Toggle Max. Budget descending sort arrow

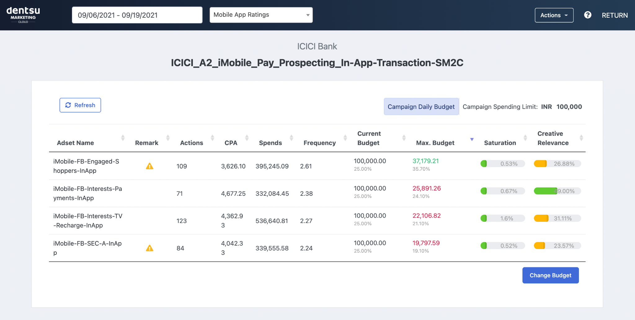[472, 139]
